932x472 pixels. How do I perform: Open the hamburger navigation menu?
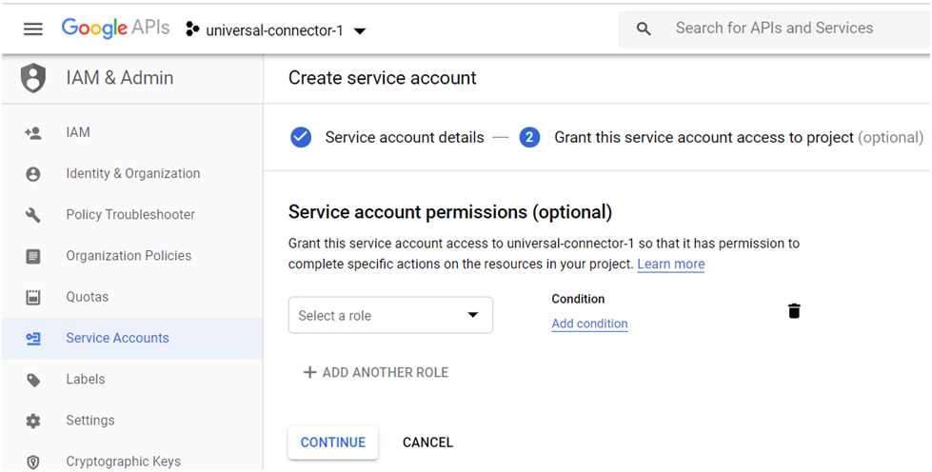[x=32, y=29]
